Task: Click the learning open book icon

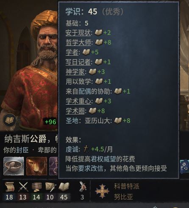Action: point(64,187)
